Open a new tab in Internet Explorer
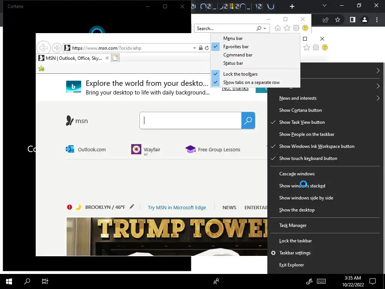Screen dimensions: 385x289 [115, 58]
